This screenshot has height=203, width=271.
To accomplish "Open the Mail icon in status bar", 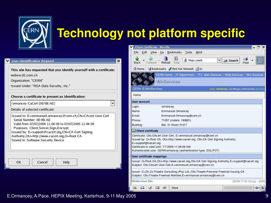I will pyautogui.click(x=142, y=188).
